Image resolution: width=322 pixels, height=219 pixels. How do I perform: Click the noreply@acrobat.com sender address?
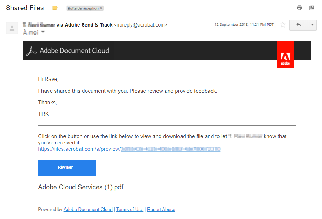point(141,25)
